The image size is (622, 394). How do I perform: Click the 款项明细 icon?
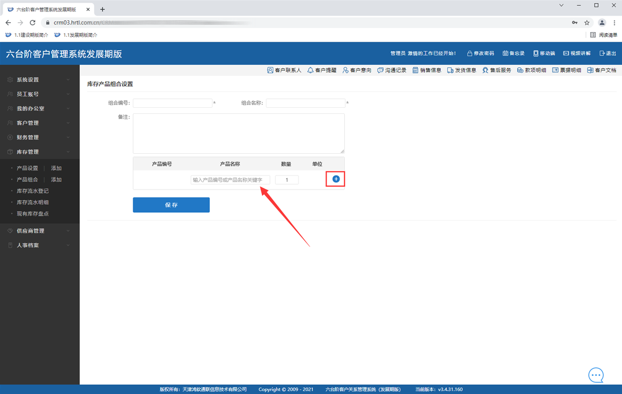click(520, 70)
